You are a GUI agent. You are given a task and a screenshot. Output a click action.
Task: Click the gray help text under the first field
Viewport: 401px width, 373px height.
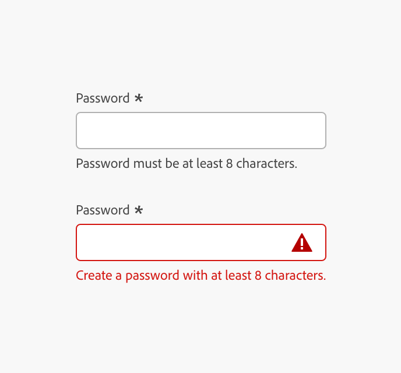(187, 164)
